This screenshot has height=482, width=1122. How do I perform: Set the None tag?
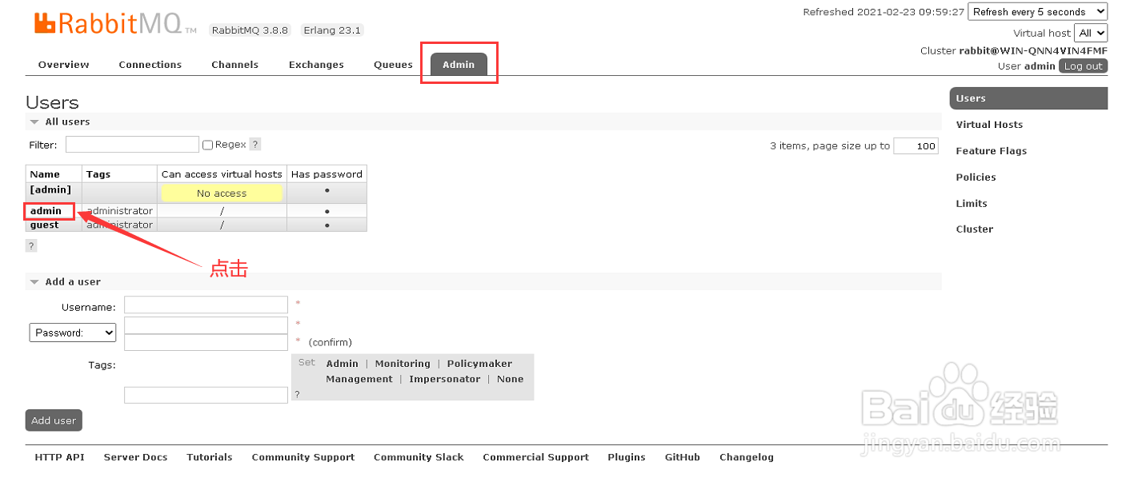tap(510, 380)
